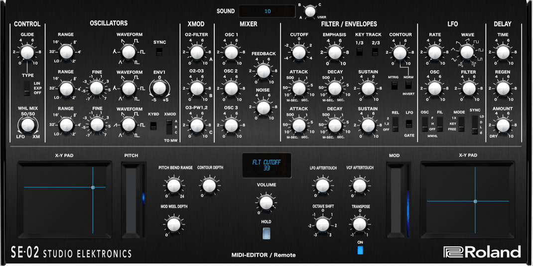Viewport: 533px width, 266px height.
Task: Click the LFO WAVE selector knob
Action: [x=467, y=53]
